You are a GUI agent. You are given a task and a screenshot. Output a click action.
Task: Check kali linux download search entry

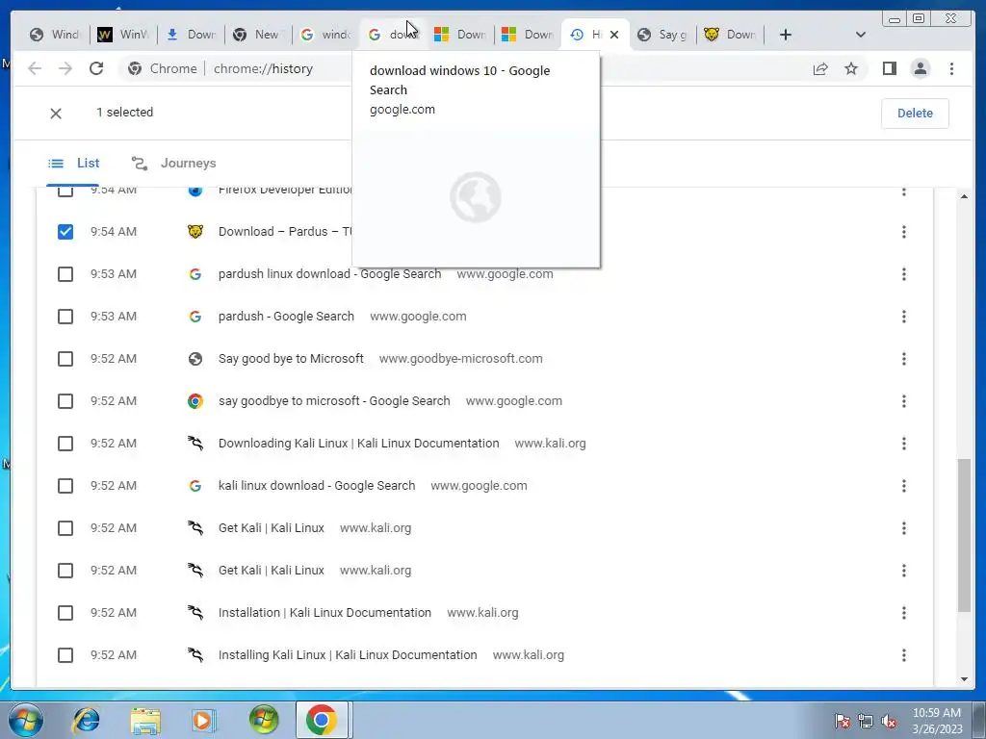(65, 486)
